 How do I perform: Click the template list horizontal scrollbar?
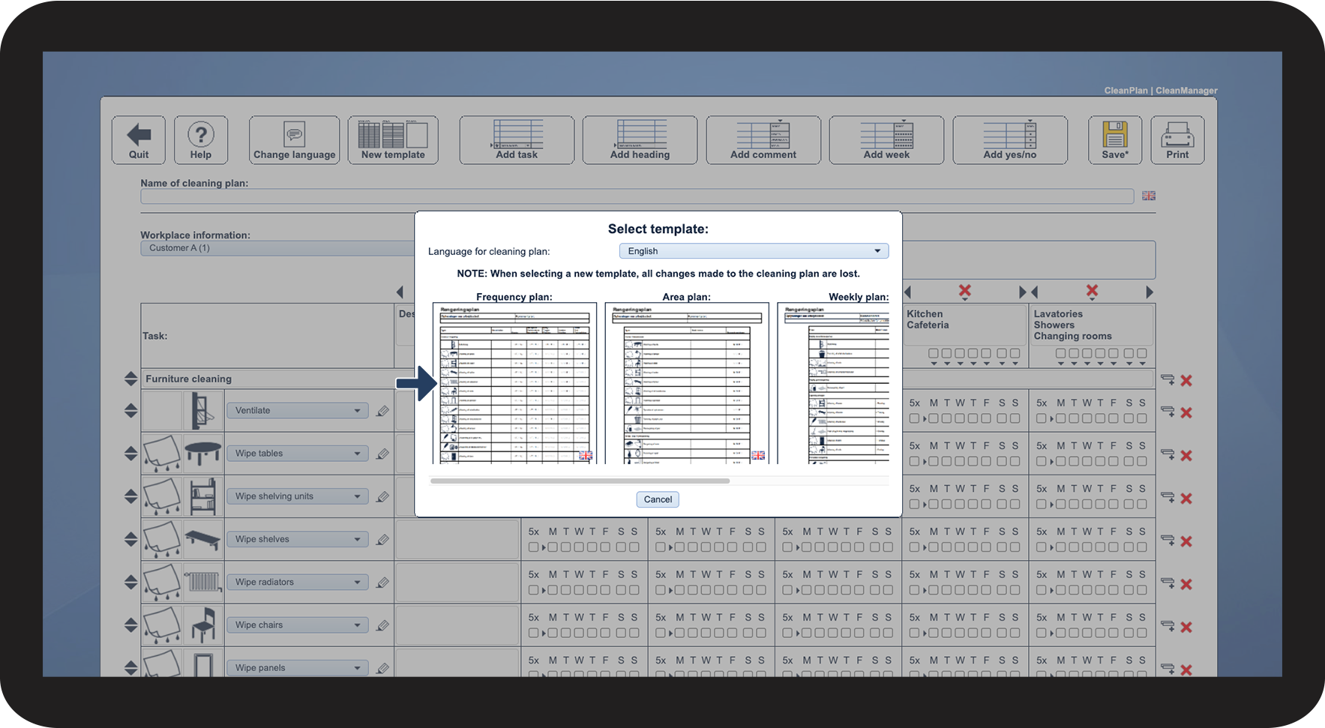point(580,481)
